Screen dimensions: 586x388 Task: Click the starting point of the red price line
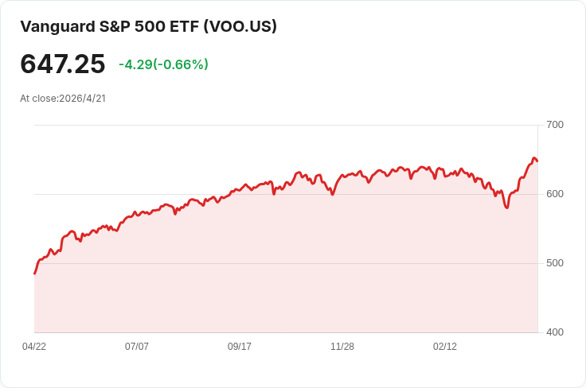[x=35, y=274]
